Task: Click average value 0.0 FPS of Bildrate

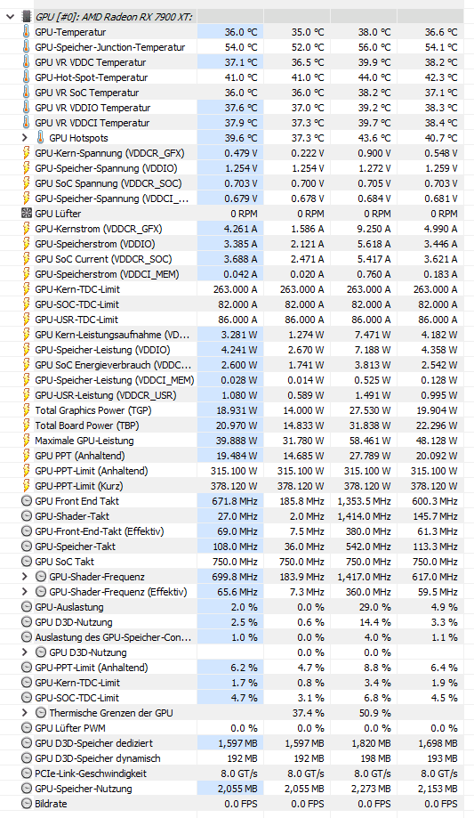Action: click(441, 804)
